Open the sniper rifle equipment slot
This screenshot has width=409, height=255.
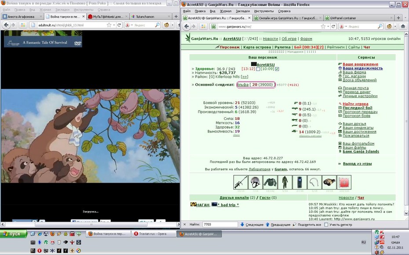pos(241,182)
